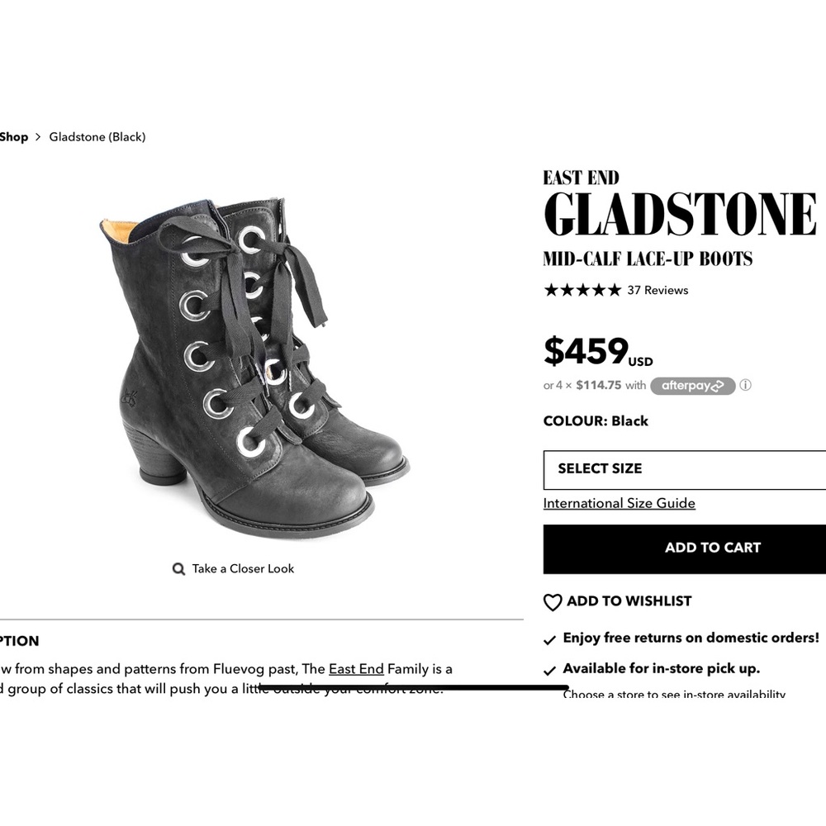Select Gladstone (Black) in the breadcrumb
826x826 pixels.
point(97,137)
